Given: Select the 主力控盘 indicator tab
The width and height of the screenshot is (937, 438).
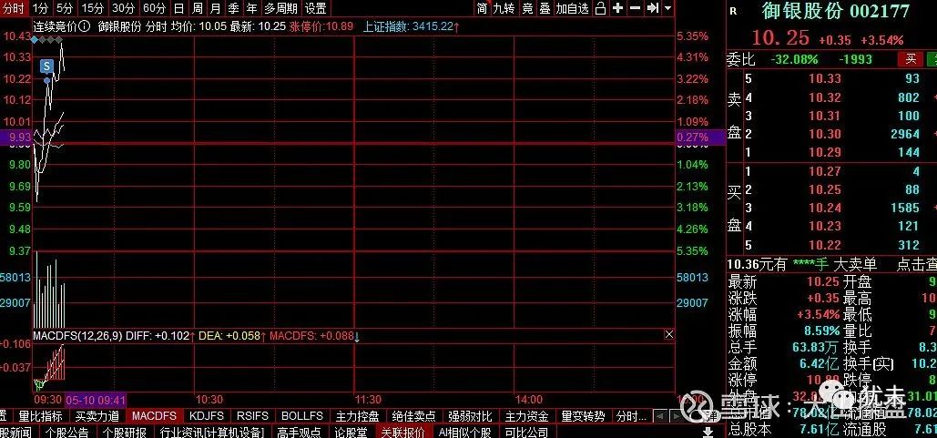Looking at the screenshot, I should click(357, 416).
